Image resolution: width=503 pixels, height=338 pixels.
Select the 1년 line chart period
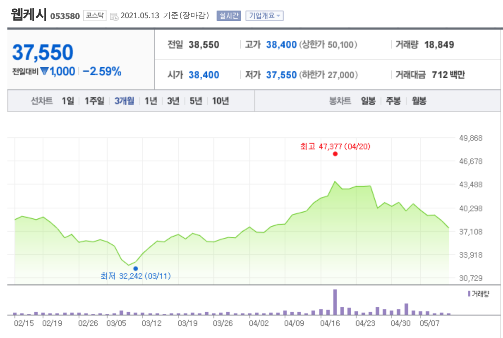(x=151, y=101)
